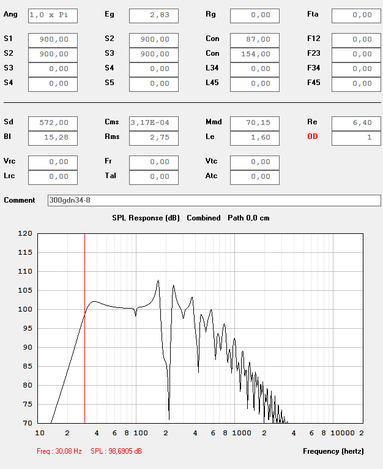Select the Rms field with 2,75
Image resolution: width=383 pixels, height=469 pixels.
click(154, 138)
